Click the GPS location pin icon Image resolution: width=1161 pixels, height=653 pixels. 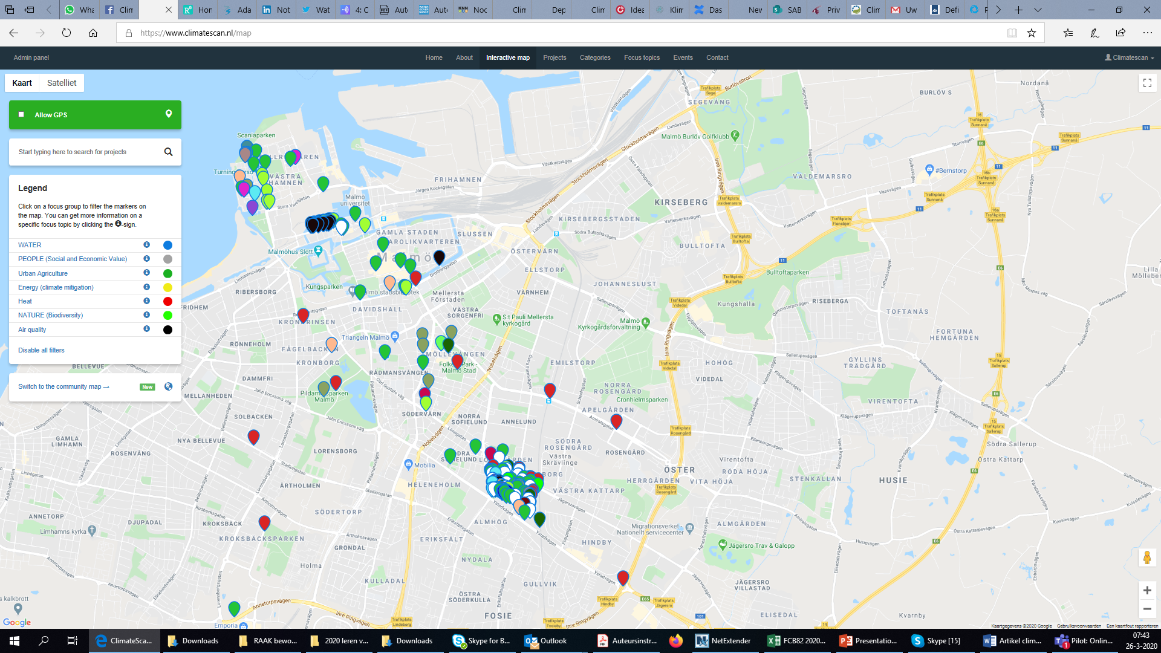pyautogui.click(x=169, y=114)
